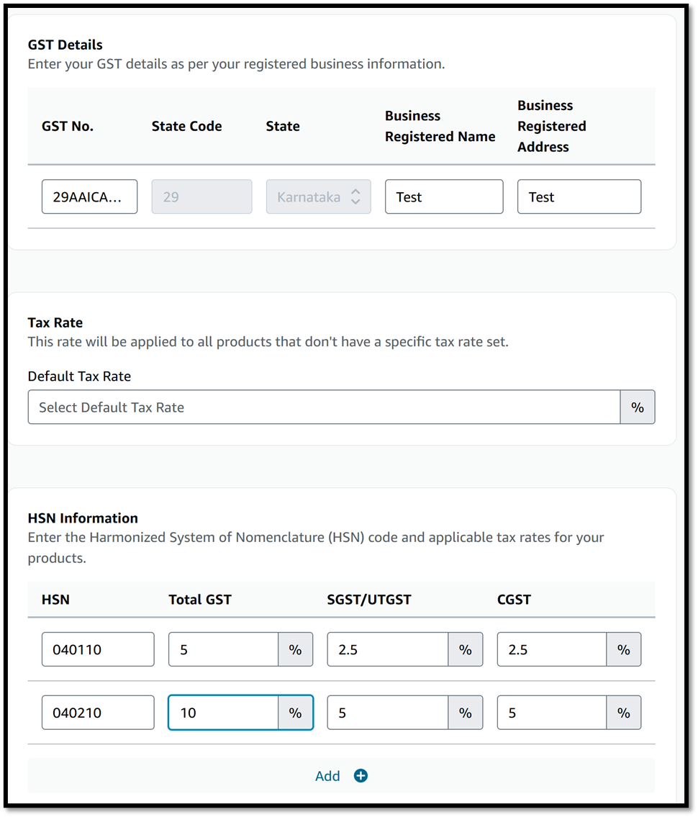Image resolution: width=698 pixels, height=817 pixels.
Task: Click the GST No. input field
Action: [x=89, y=197]
